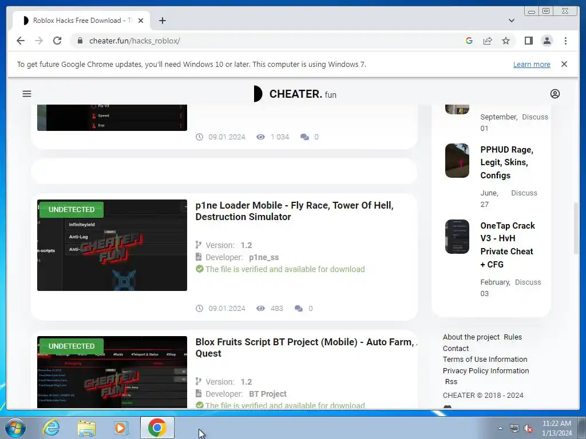
Task: Open Terms of Use Information link
Action: click(x=485, y=359)
